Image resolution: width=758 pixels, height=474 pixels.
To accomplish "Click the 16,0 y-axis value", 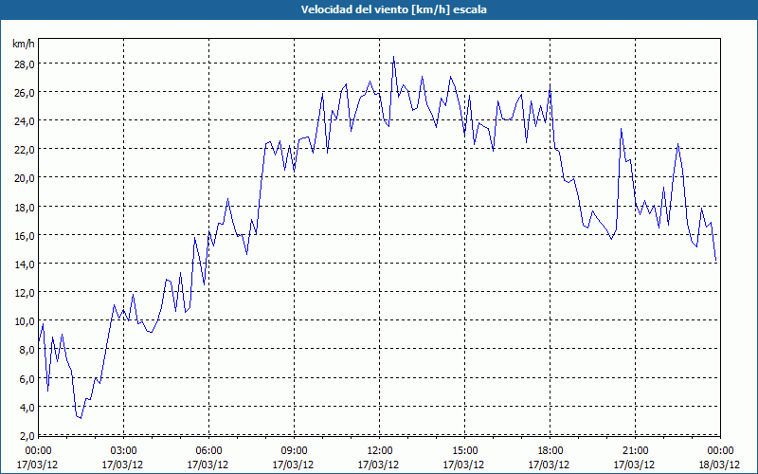I will [24, 235].
